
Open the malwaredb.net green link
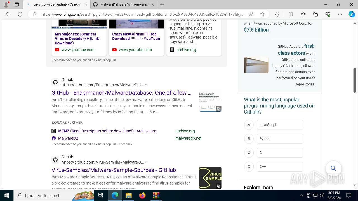click(x=189, y=138)
